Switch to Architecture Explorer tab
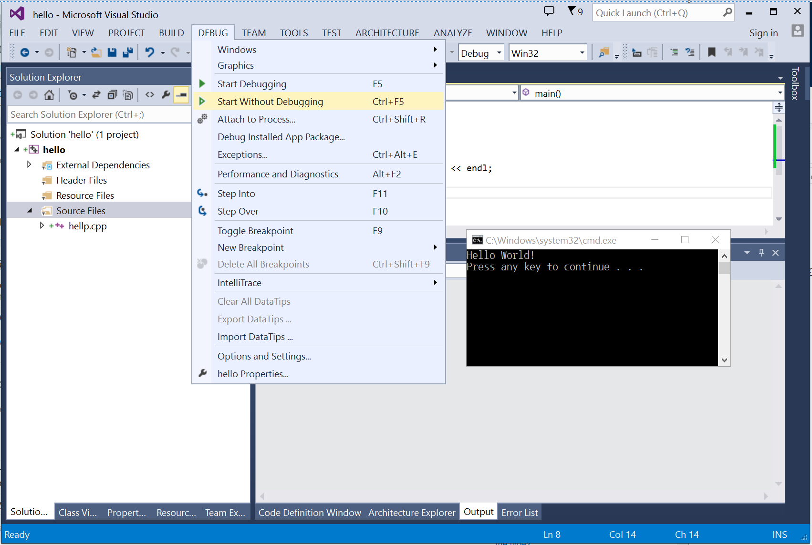This screenshot has width=812, height=545. 412,513
